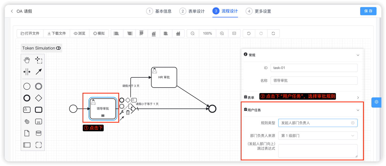Click the 保存 save button
The height and width of the screenshot is (166, 386).
click(368, 11)
